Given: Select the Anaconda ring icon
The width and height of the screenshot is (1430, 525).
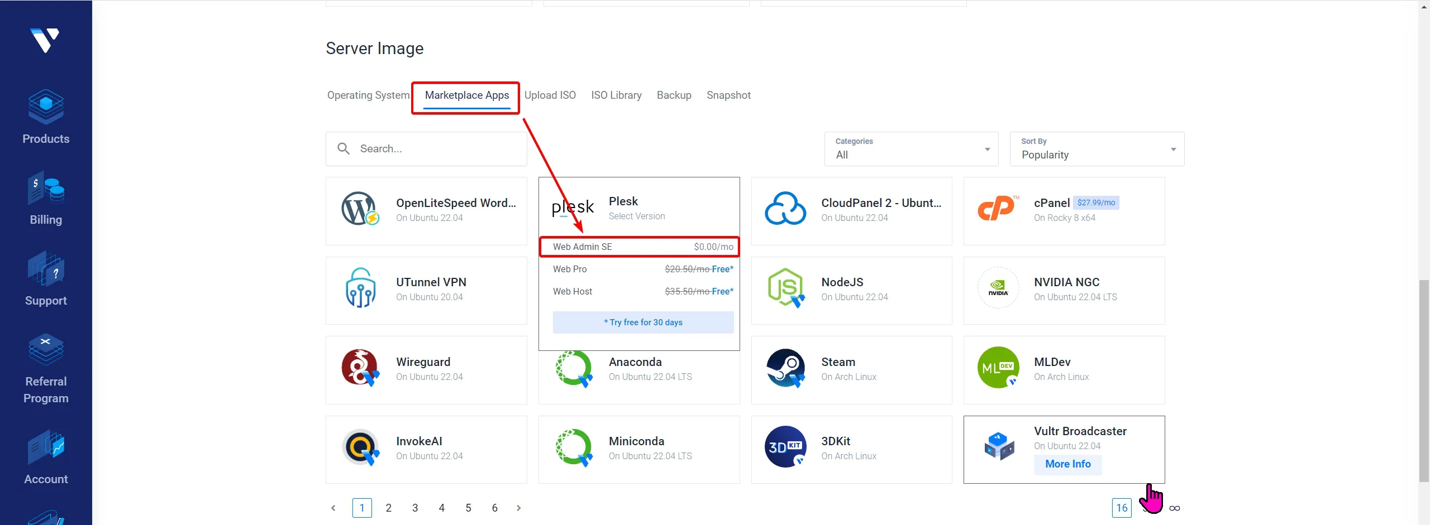Looking at the screenshot, I should pyautogui.click(x=574, y=369).
